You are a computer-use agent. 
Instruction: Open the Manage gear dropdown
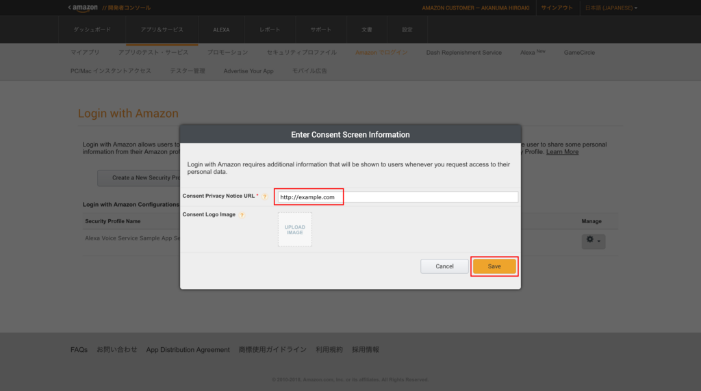click(594, 241)
